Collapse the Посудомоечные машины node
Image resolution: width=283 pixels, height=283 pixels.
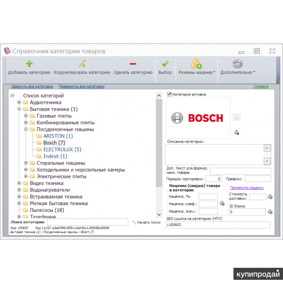click(x=26, y=129)
